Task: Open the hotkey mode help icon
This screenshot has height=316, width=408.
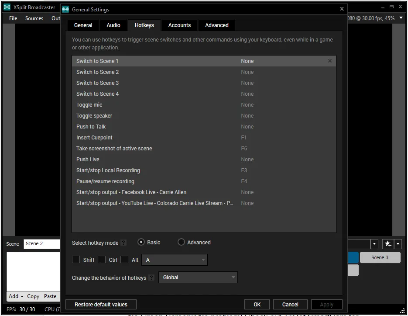Action: (x=123, y=243)
